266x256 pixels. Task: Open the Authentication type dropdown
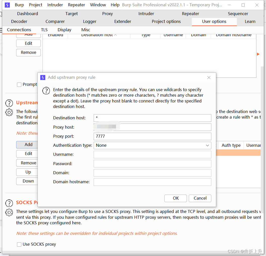point(152,145)
